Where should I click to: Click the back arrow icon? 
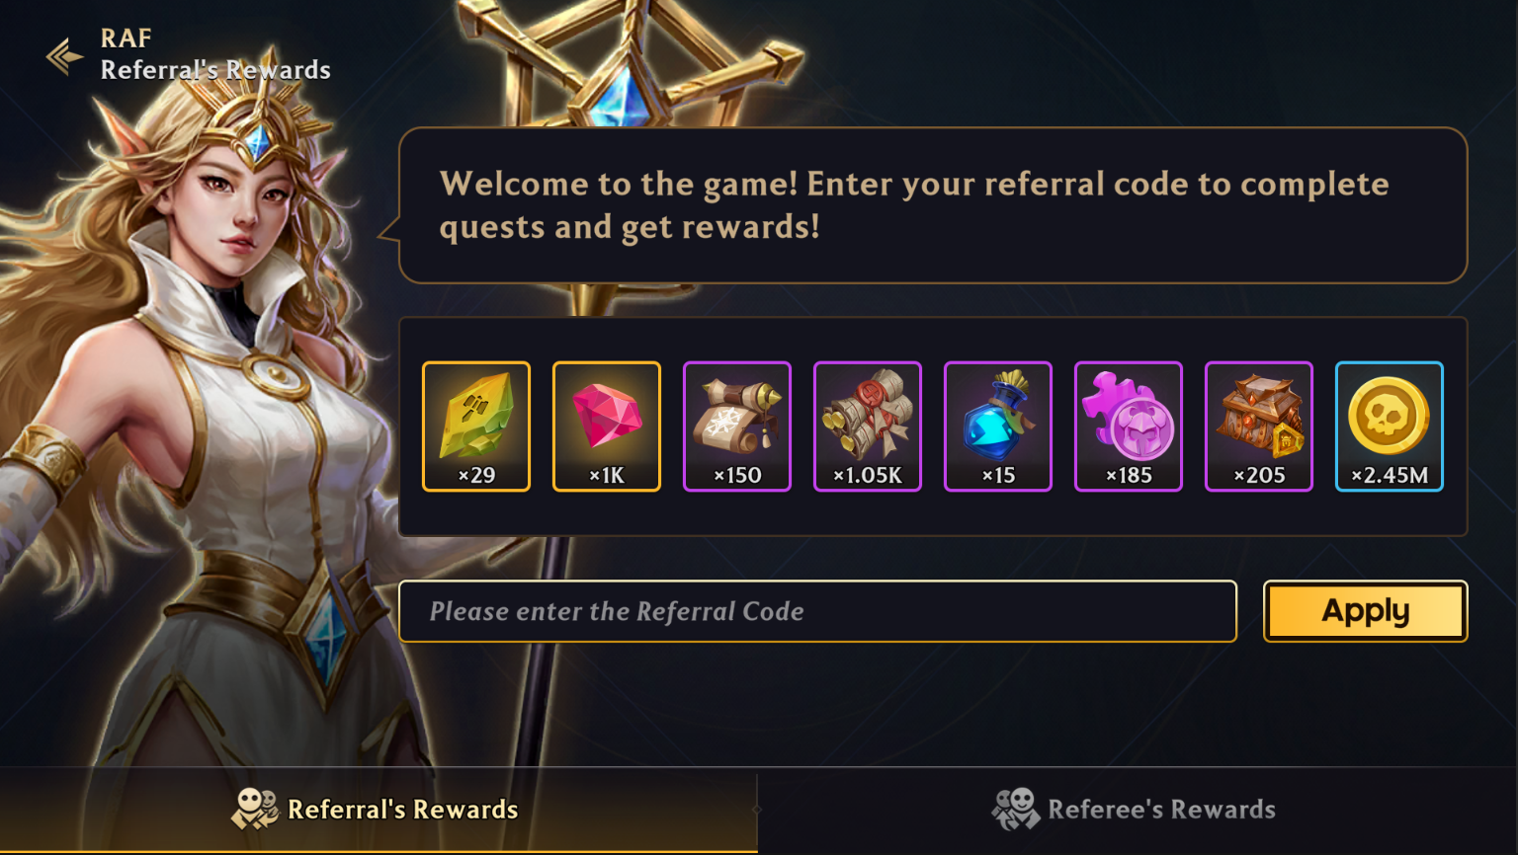(x=64, y=56)
